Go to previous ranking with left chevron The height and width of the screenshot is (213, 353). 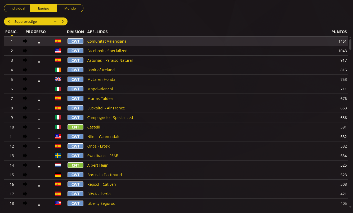coord(9,21)
